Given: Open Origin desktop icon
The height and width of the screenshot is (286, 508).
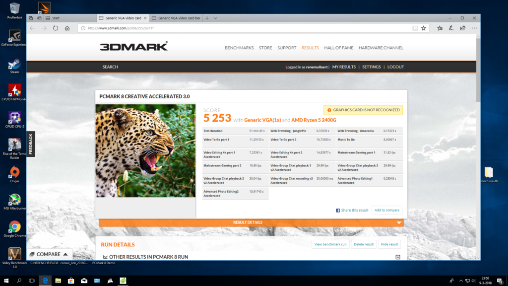Looking at the screenshot, I should 14,175.
